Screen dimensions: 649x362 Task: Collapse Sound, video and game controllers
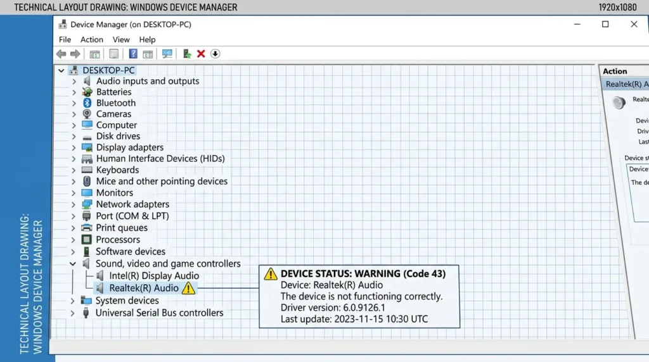(x=73, y=264)
